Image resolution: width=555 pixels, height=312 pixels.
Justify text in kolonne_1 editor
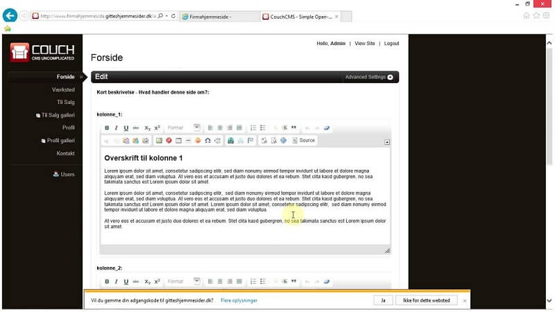pyautogui.click(x=239, y=128)
